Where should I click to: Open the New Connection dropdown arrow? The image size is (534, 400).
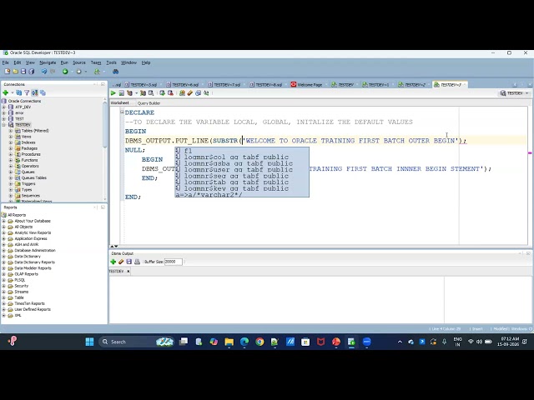pyautogui.click(x=13, y=92)
